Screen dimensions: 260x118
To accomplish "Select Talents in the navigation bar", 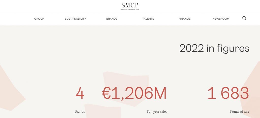I will pyautogui.click(x=148, y=19).
